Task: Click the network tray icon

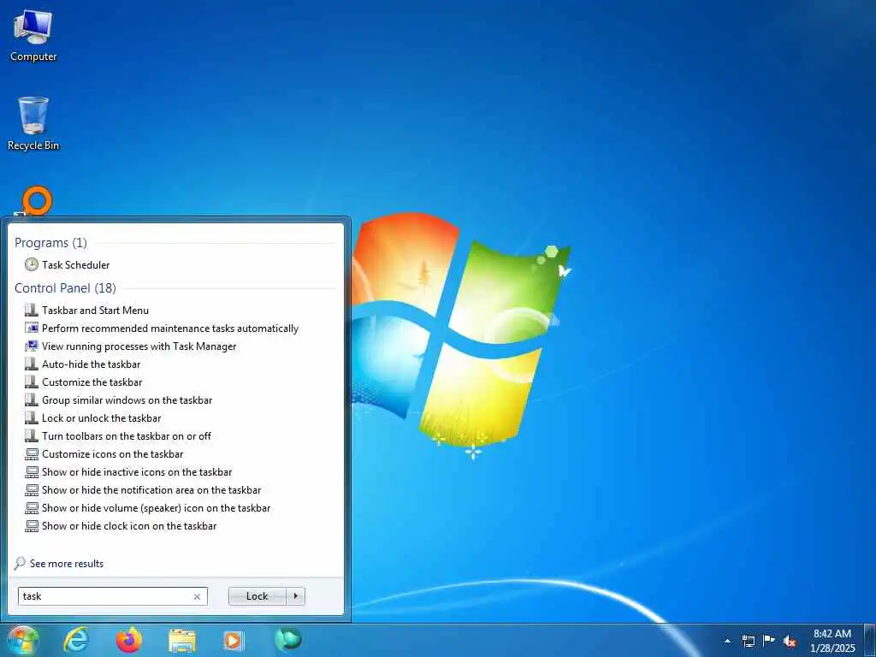Action: (748, 641)
